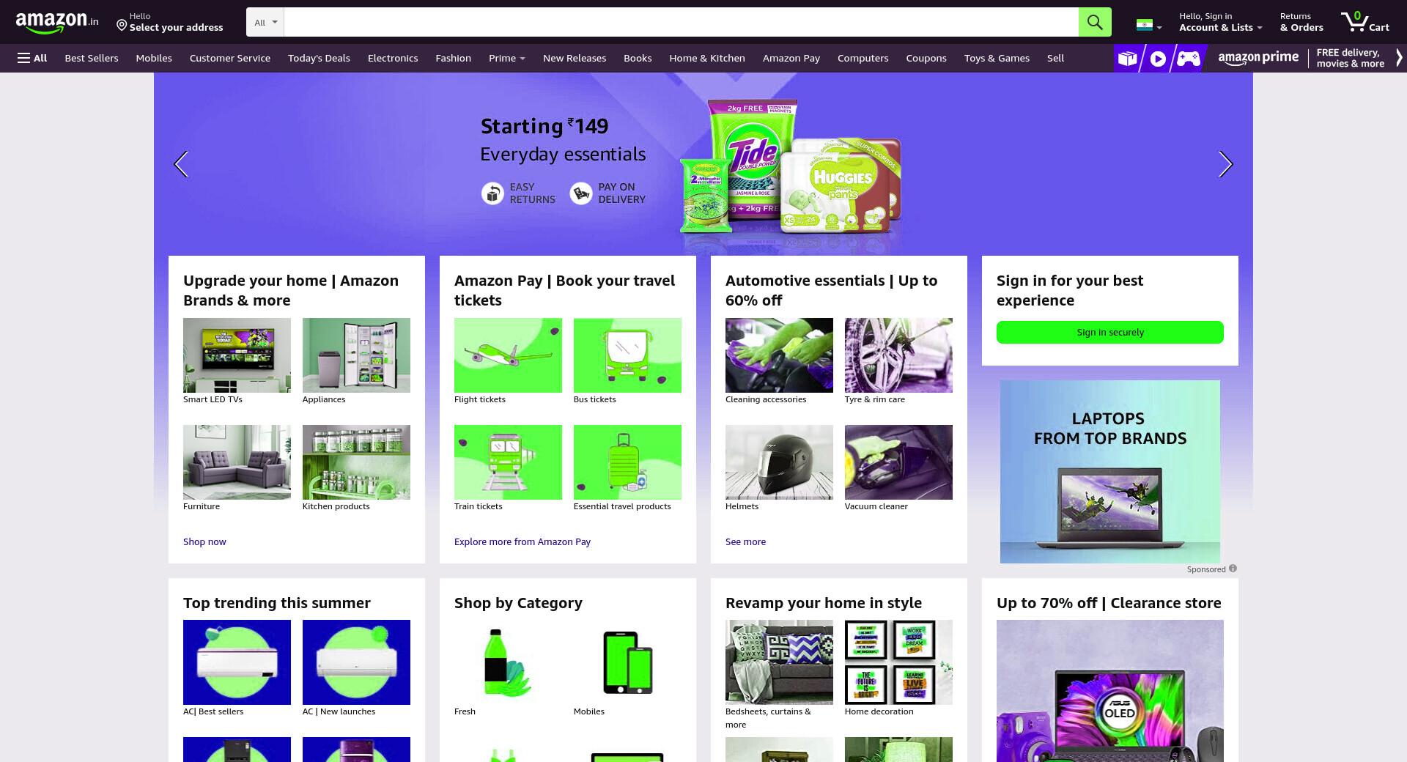Viewport: 1407px width, 762px height.
Task: Open the Furniture image
Action: point(237,462)
